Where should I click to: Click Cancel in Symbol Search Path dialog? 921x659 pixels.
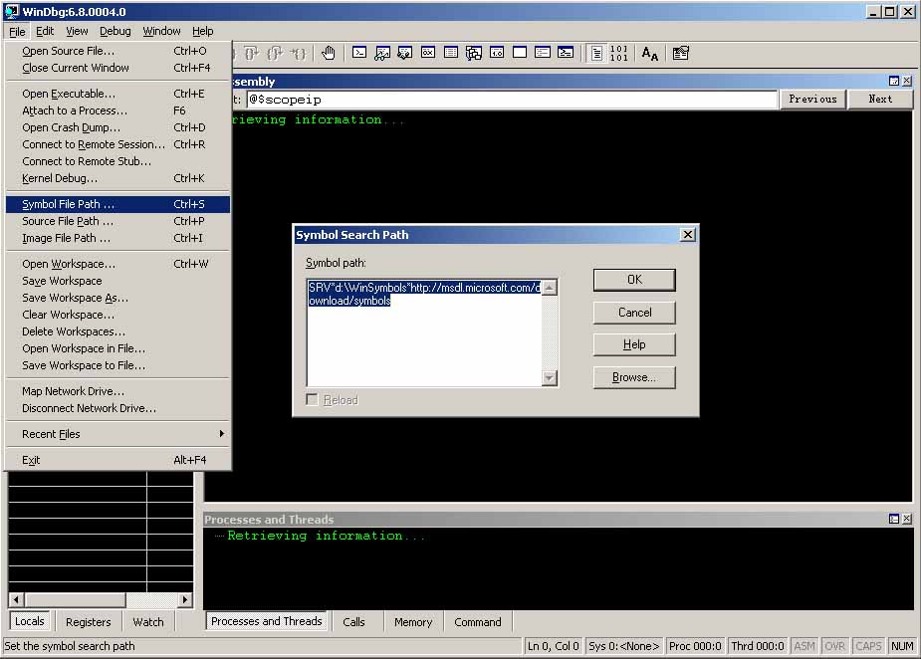[x=634, y=313]
